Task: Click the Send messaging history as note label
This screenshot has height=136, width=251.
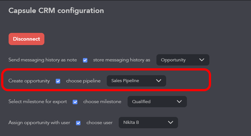Action: pos(43,60)
